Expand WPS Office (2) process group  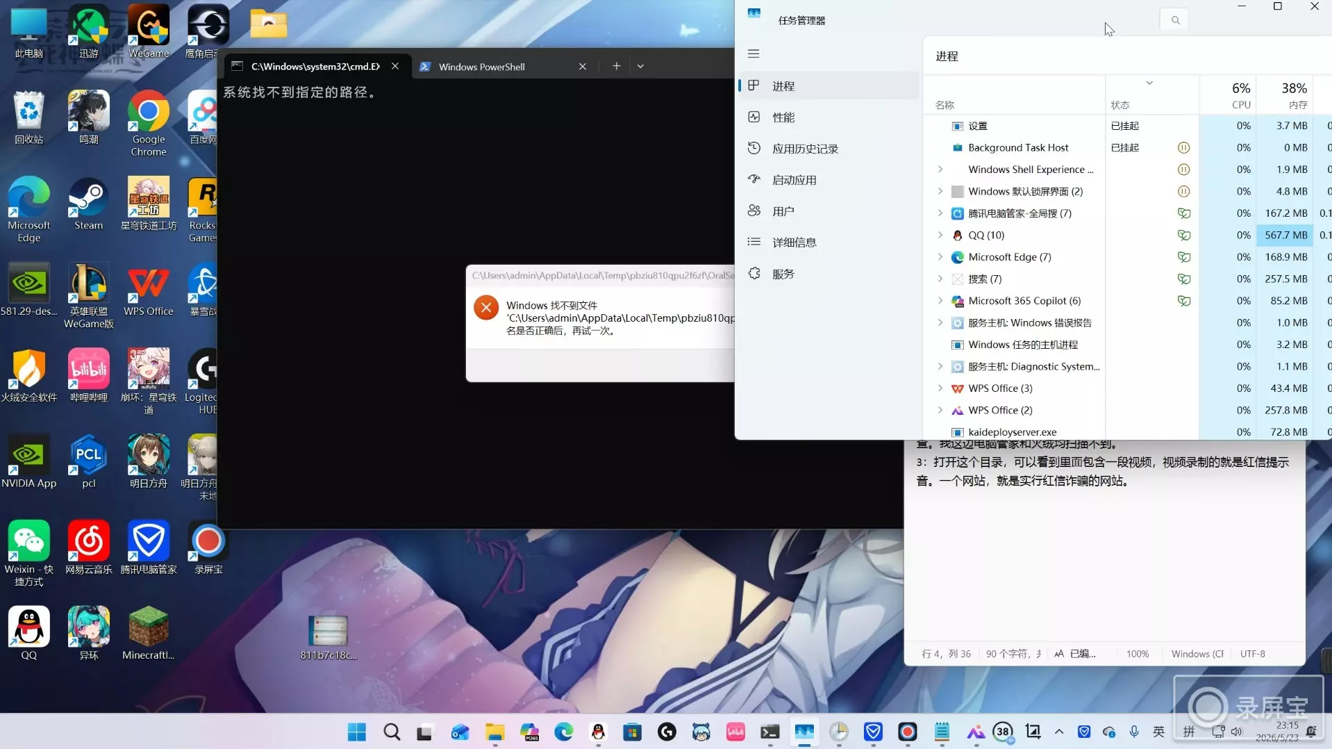(x=940, y=410)
